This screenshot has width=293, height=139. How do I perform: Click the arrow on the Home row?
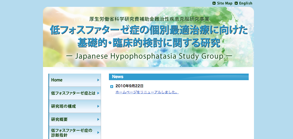(x=98, y=80)
